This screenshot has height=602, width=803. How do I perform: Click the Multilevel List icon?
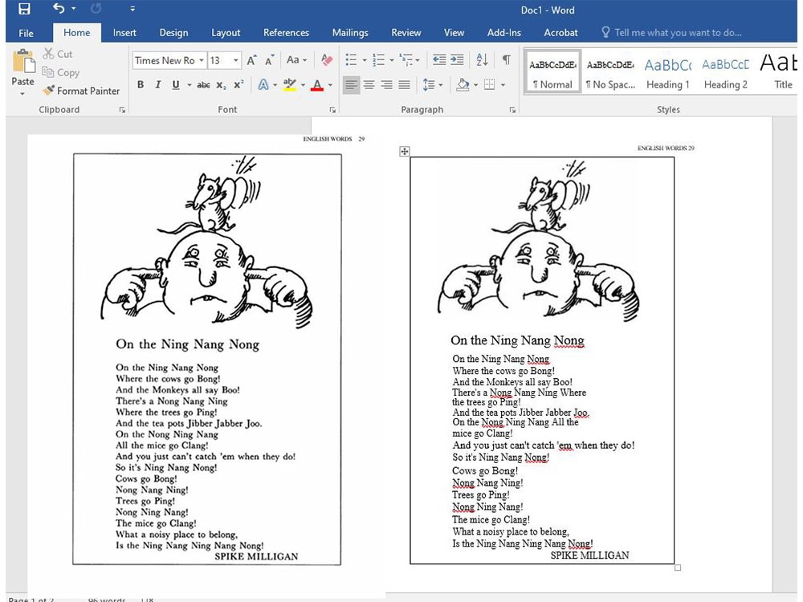tap(406, 60)
